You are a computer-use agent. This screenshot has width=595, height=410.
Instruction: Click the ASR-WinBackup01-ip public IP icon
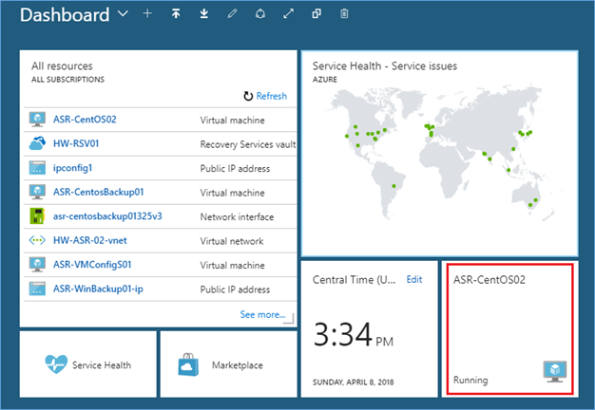tap(37, 289)
